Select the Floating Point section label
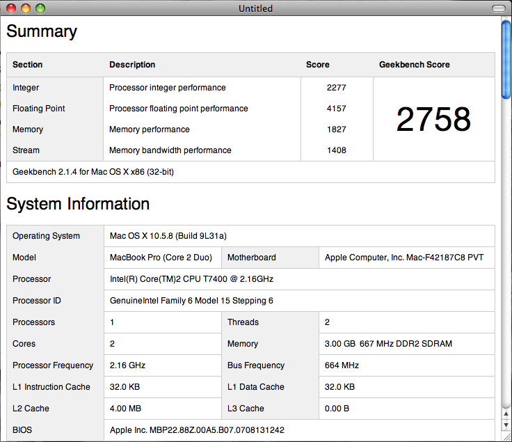The width and height of the screenshot is (512, 442). pyautogui.click(x=39, y=109)
